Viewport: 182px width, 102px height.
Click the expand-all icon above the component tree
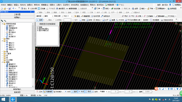(2, 21)
